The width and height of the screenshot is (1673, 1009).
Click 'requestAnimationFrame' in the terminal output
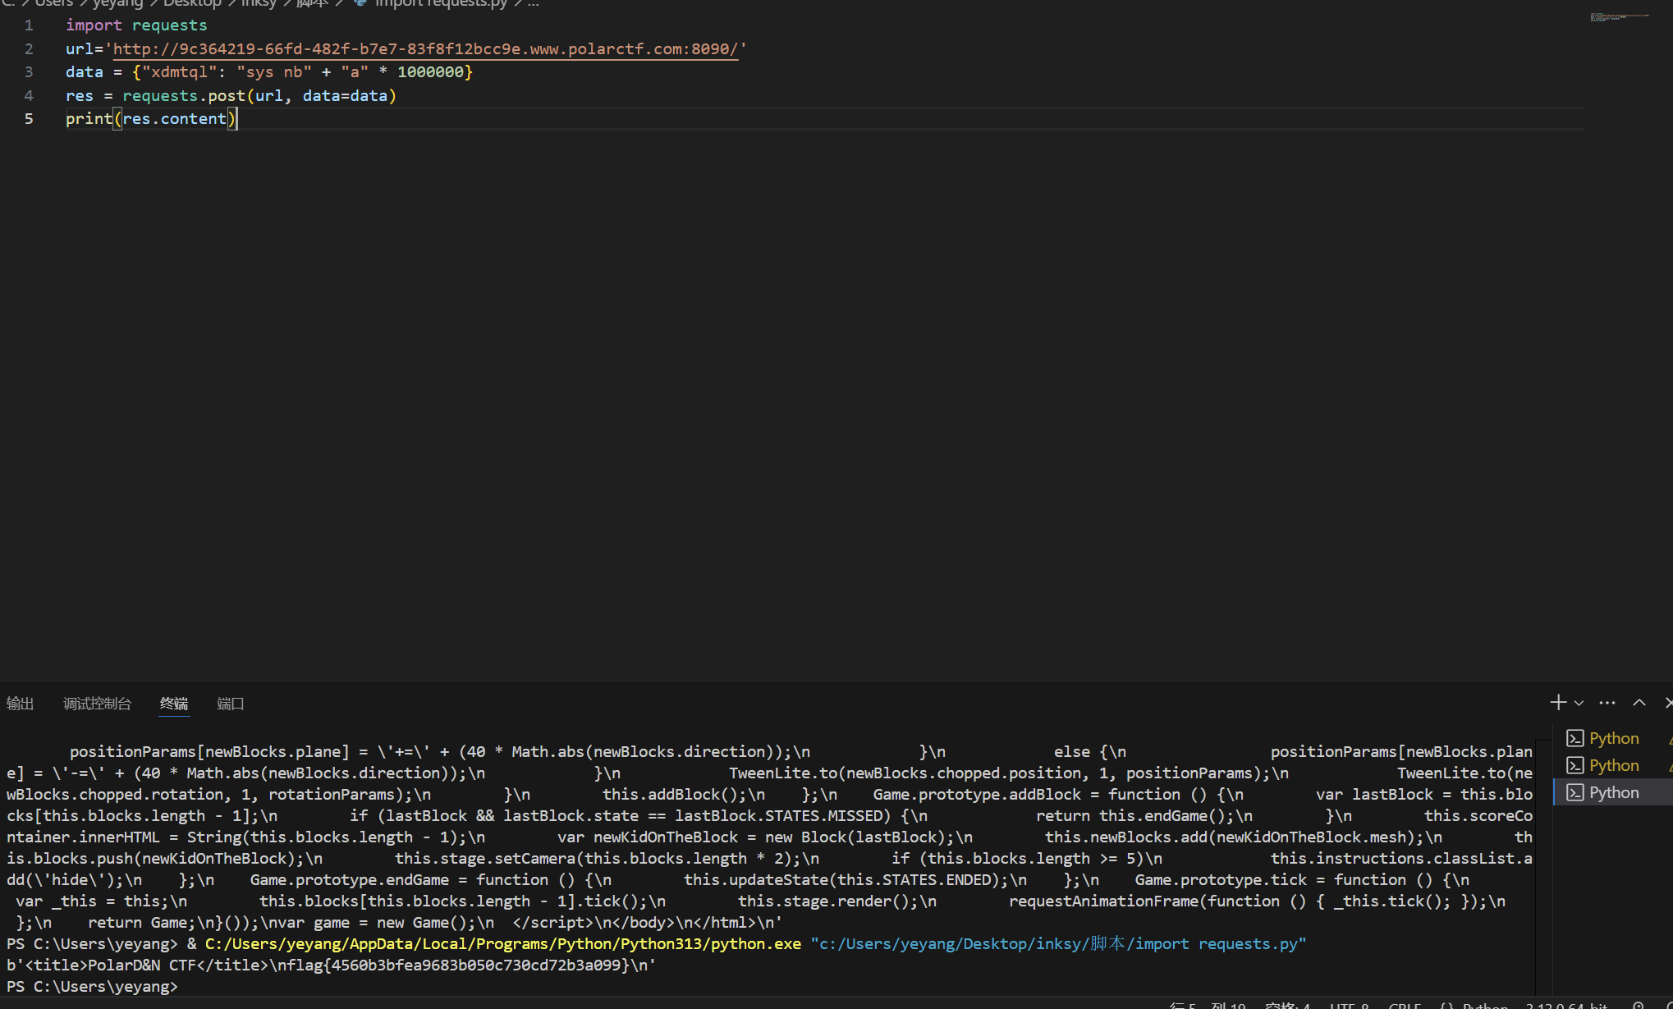1104,901
